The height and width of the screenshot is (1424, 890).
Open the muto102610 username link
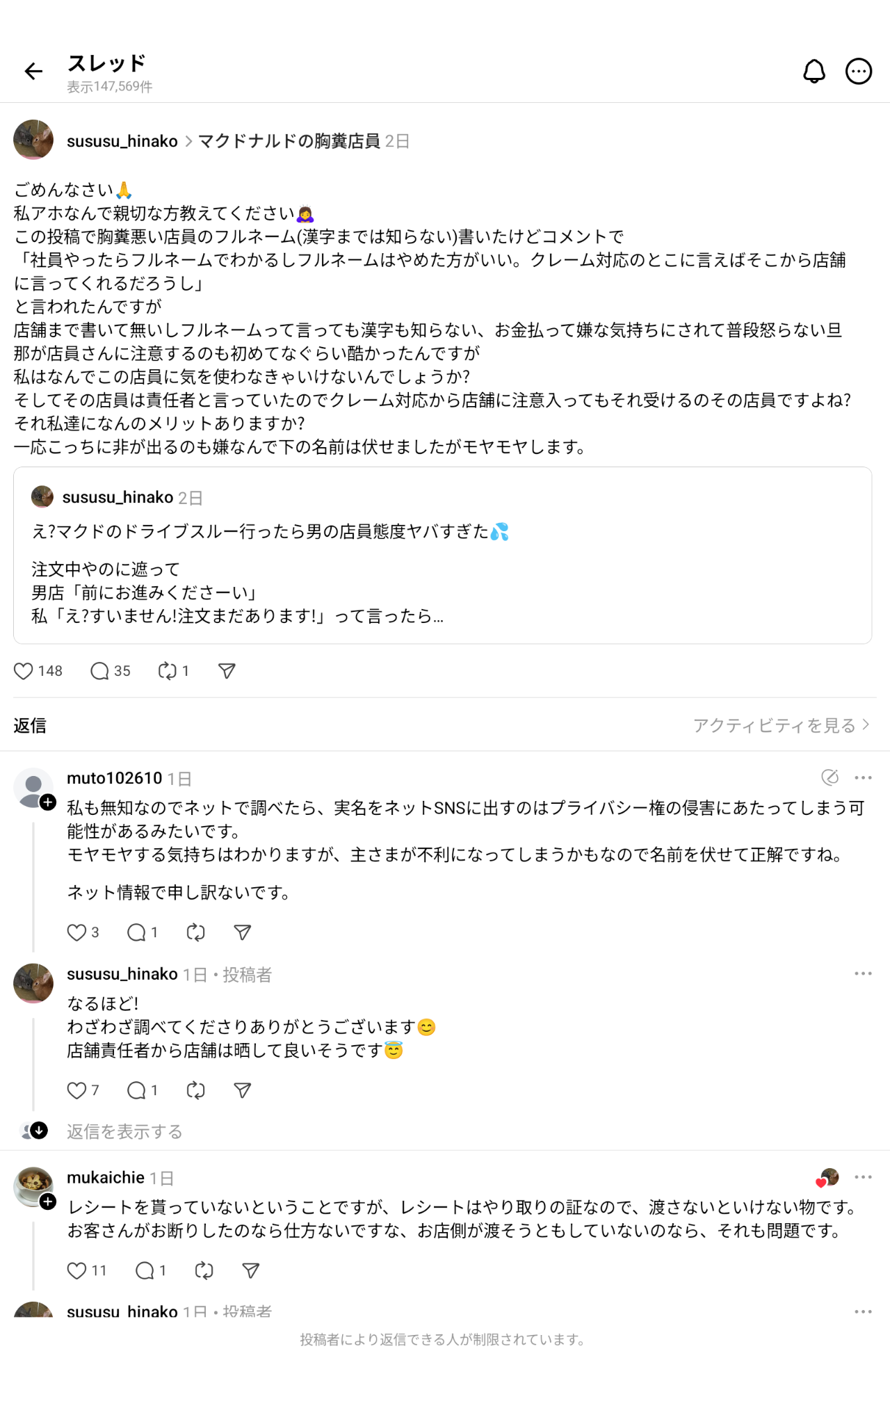pyautogui.click(x=114, y=778)
